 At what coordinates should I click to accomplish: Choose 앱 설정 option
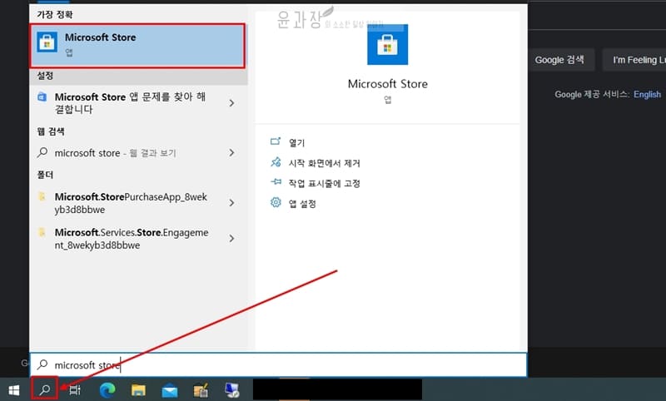(302, 204)
